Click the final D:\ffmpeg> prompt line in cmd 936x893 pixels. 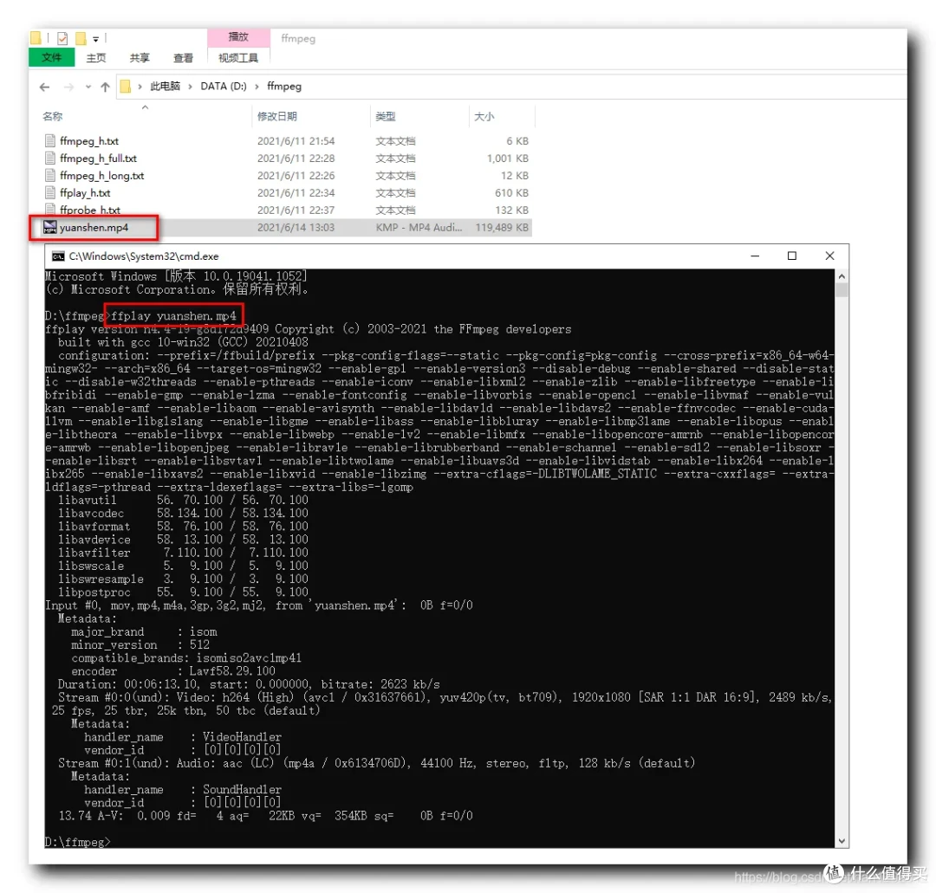pyautogui.click(x=78, y=842)
